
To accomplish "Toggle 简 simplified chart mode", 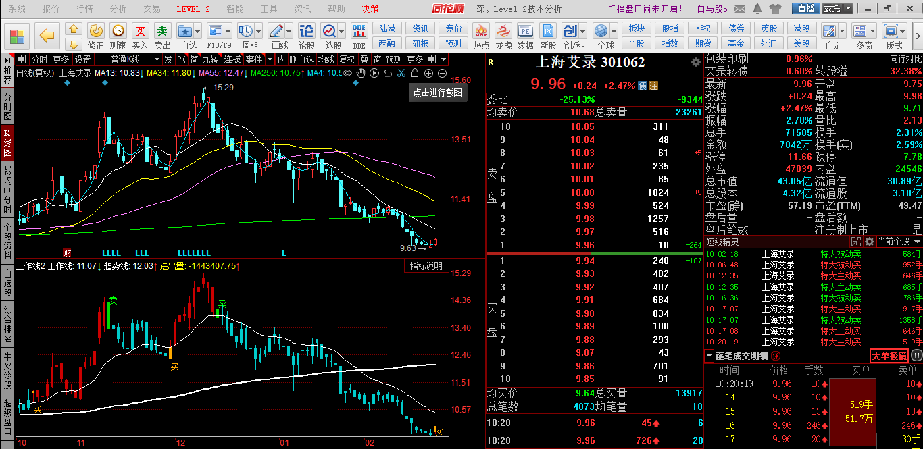I will (x=195, y=59).
